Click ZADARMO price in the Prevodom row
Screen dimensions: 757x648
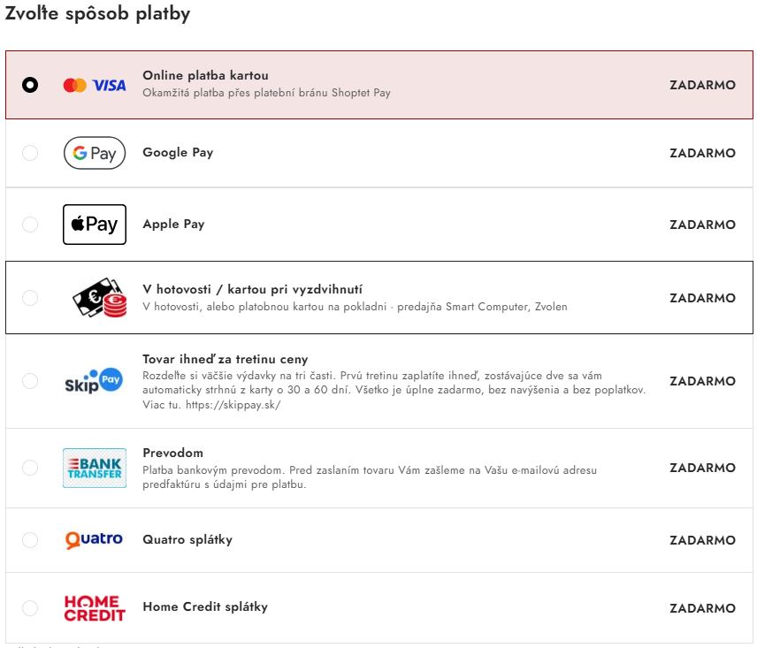coord(702,468)
